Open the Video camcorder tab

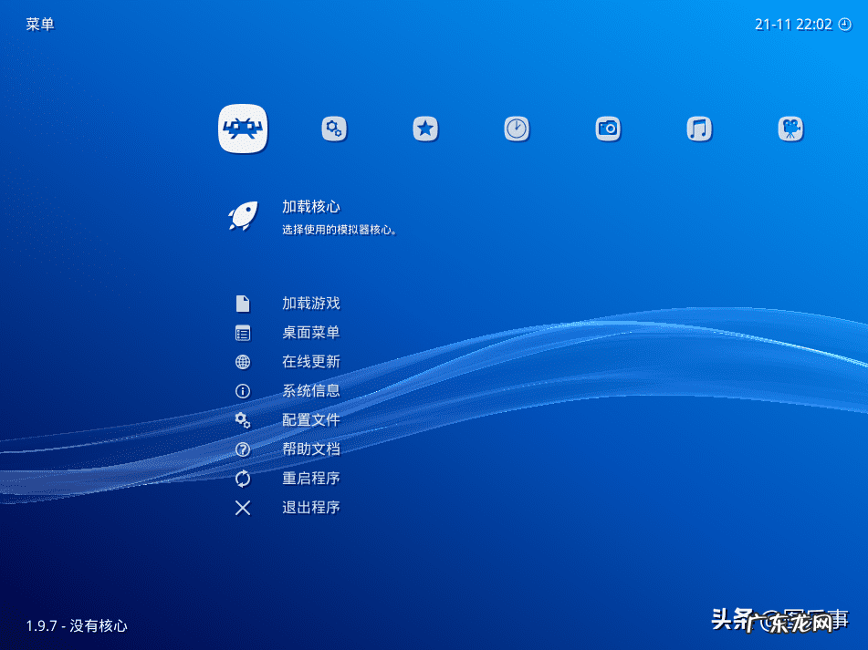[790, 129]
